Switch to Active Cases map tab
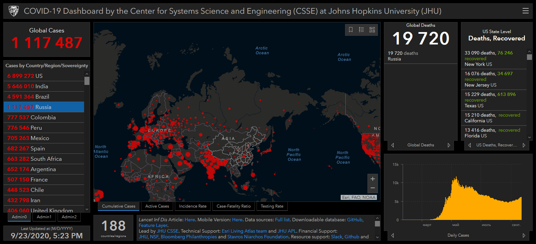The height and width of the screenshot is (244, 536). (157, 206)
